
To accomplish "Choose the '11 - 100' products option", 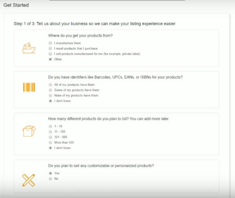I will pos(51,132).
